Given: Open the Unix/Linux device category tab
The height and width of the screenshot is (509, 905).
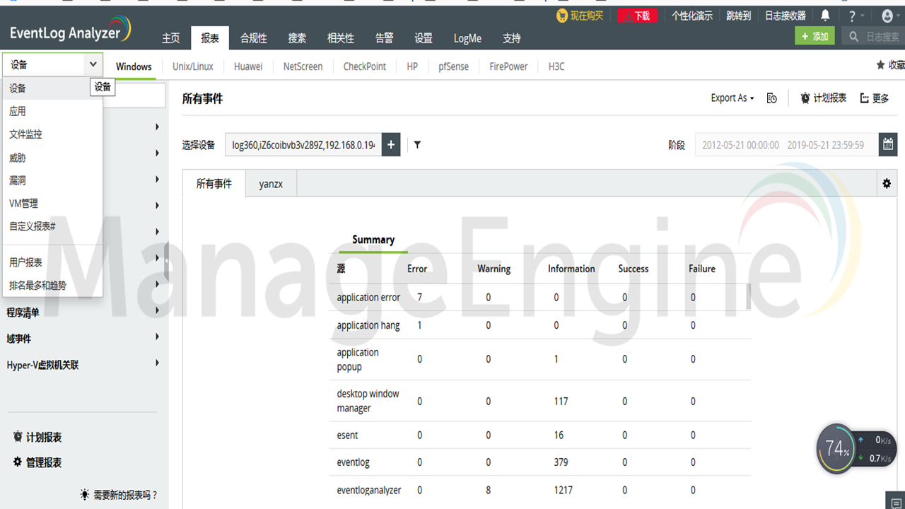Looking at the screenshot, I should [x=192, y=66].
